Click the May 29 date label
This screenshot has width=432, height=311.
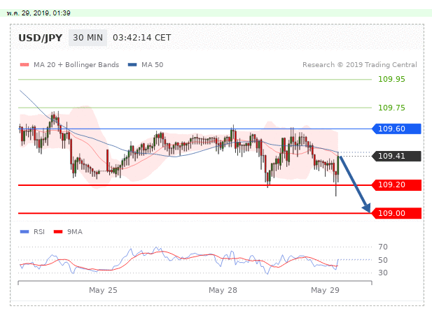click(x=325, y=290)
